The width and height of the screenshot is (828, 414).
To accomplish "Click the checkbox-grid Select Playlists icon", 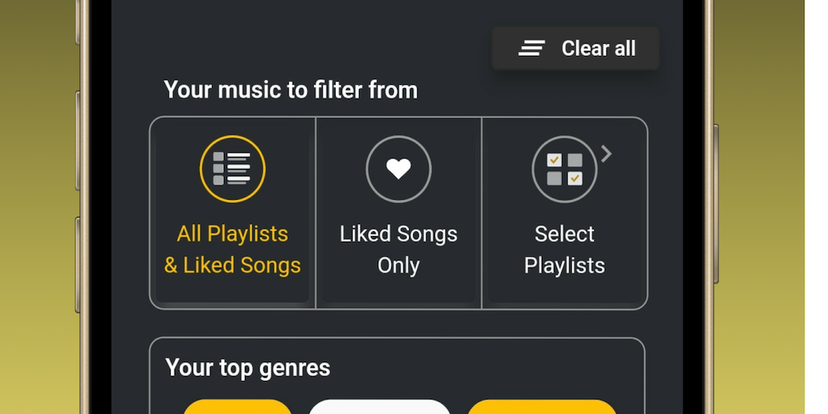I will click(564, 169).
